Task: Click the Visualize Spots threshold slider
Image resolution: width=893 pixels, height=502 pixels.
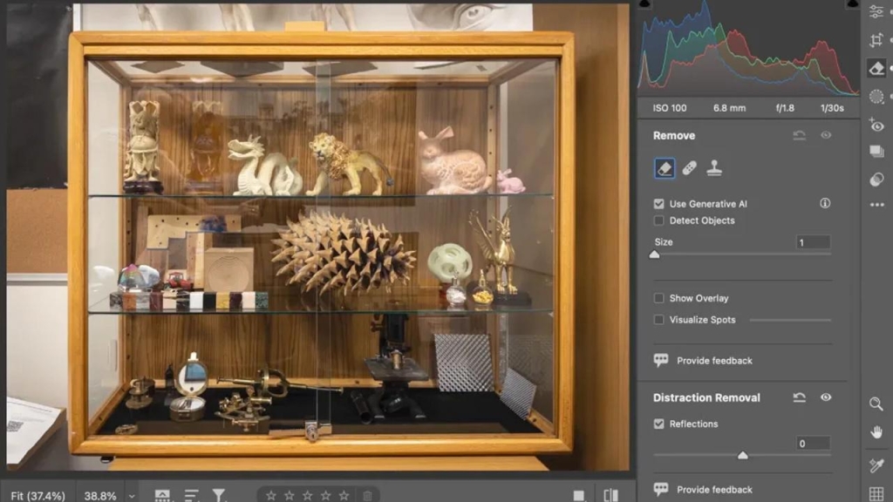Action: [x=790, y=321]
